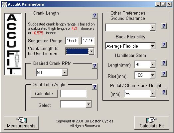Expand the Ground Clearance dropdown
The image size is (174, 133).
(153, 27)
